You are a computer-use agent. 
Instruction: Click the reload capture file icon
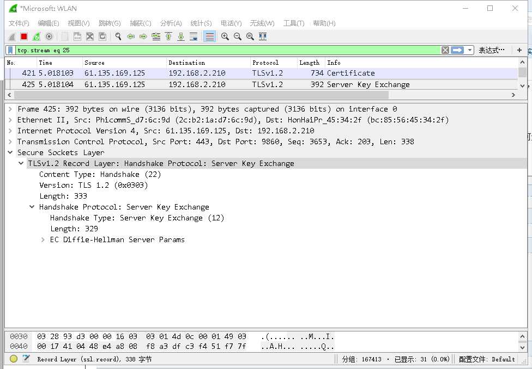pyautogui.click(x=102, y=36)
